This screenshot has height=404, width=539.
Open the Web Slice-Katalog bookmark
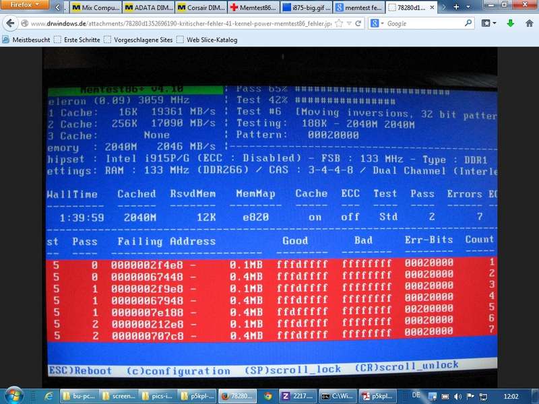click(208, 40)
